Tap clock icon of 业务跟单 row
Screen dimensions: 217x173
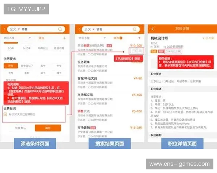click(89, 71)
